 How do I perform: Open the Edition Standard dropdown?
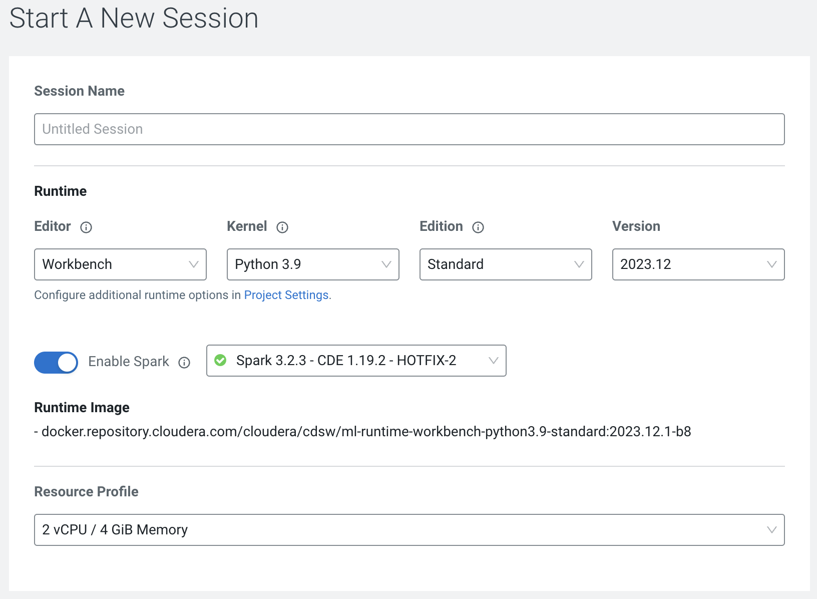[506, 264]
